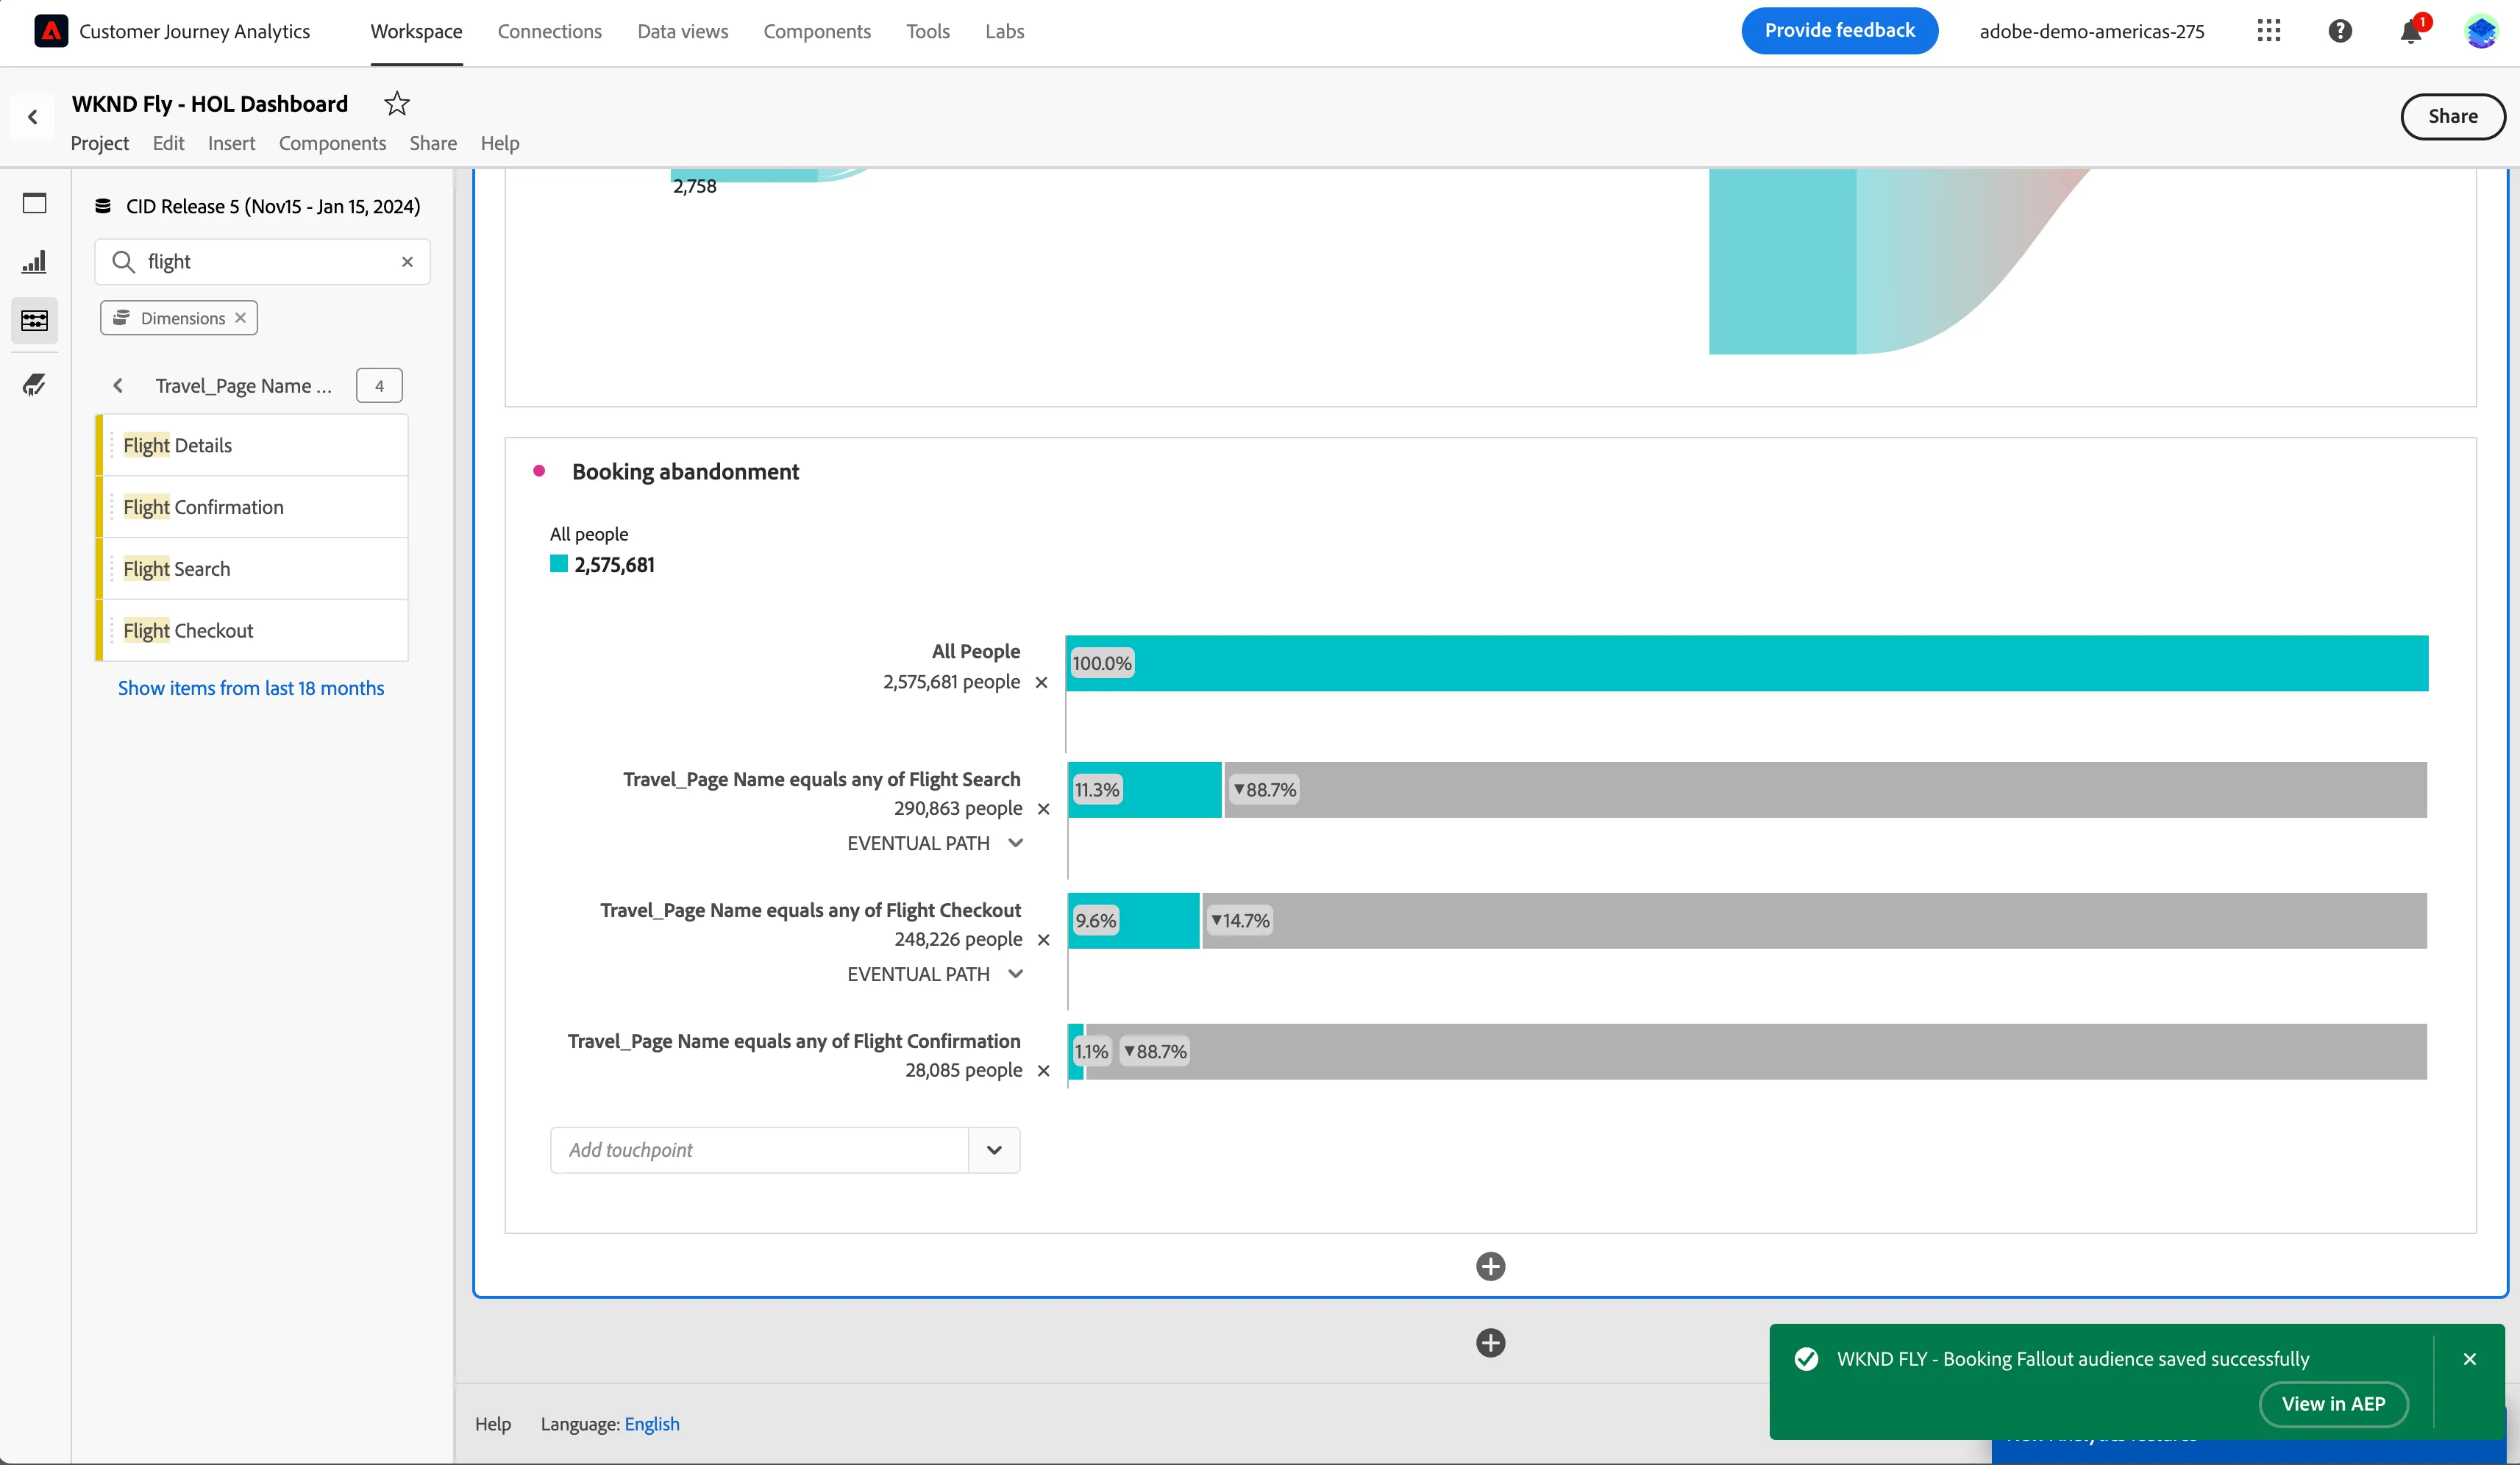The height and width of the screenshot is (1465, 2520).
Task: Expand EVENTUAL PATH under Flight Search
Action: point(1015,843)
